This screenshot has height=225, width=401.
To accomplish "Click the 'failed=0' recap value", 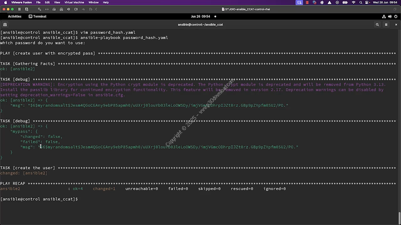I will [x=178, y=188].
